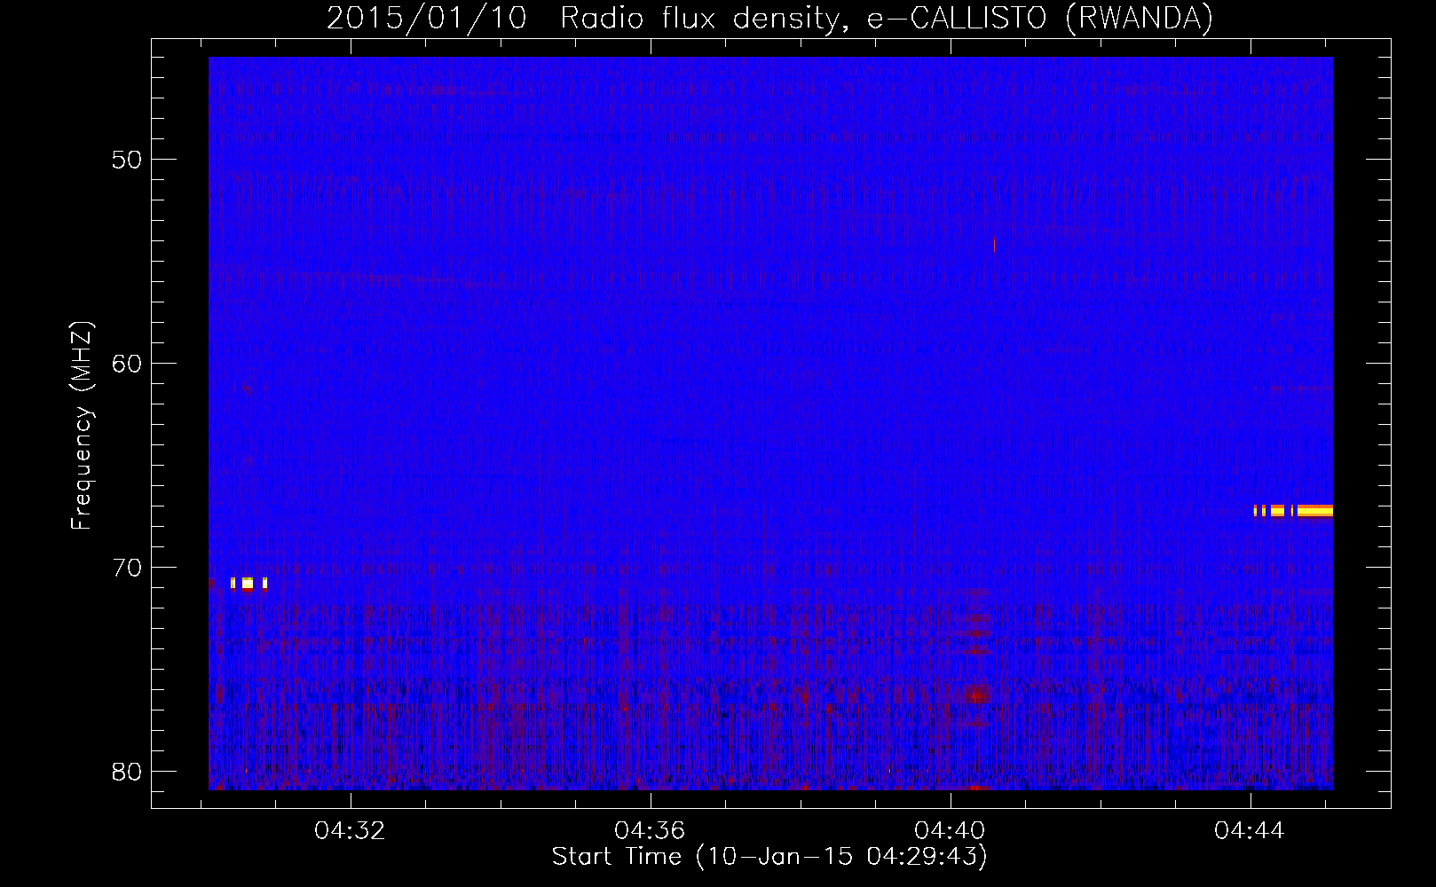Click the 04:40 time tick label
This screenshot has width=1436, height=887.
tap(950, 831)
